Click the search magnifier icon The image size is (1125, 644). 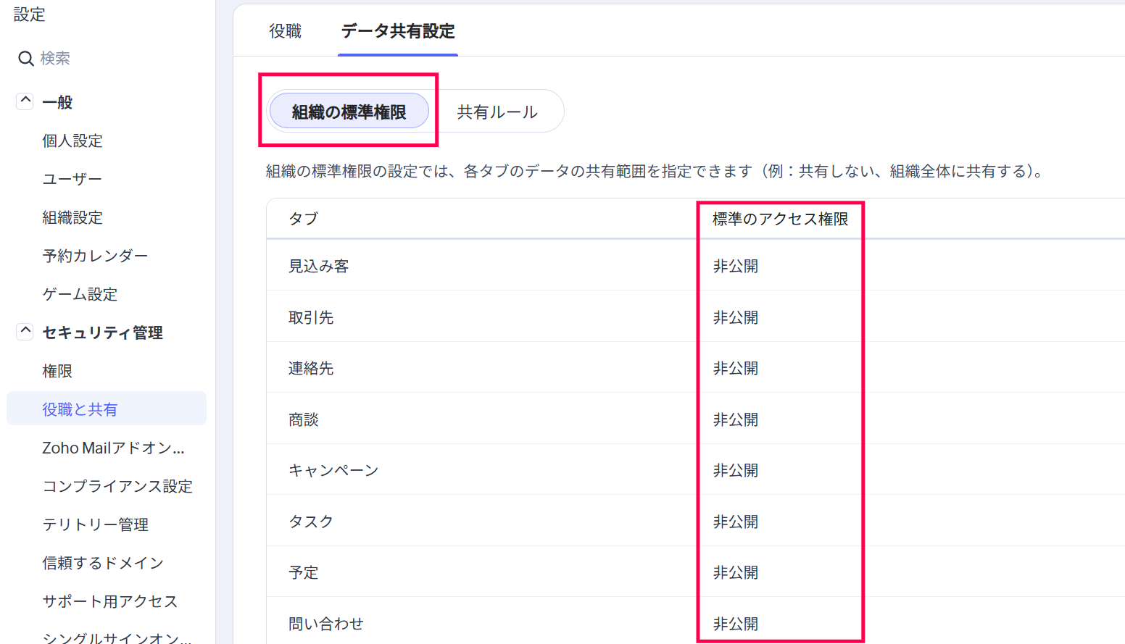pyautogui.click(x=26, y=59)
